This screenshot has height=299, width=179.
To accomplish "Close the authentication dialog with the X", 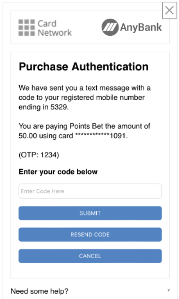I will point(169,10).
